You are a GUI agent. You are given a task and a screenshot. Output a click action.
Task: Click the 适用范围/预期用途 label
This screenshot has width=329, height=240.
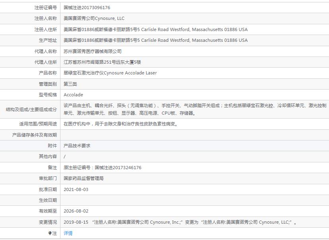(x=38, y=124)
